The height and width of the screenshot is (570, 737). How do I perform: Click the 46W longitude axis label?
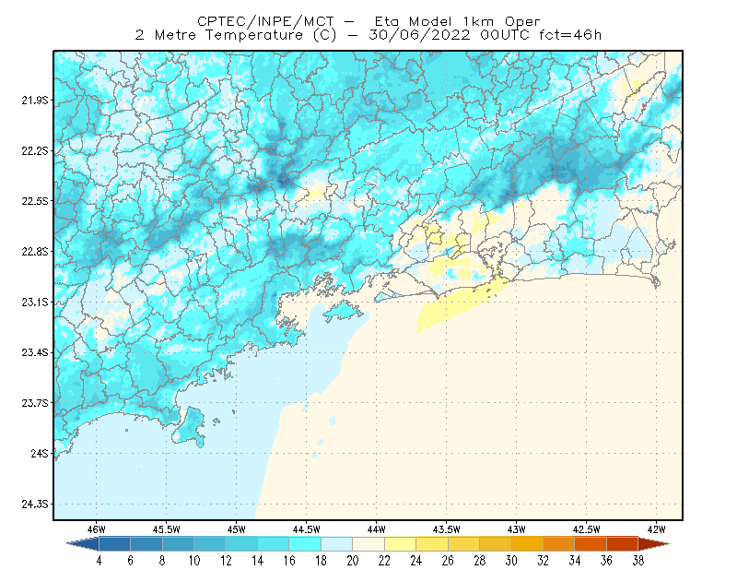[x=97, y=529]
